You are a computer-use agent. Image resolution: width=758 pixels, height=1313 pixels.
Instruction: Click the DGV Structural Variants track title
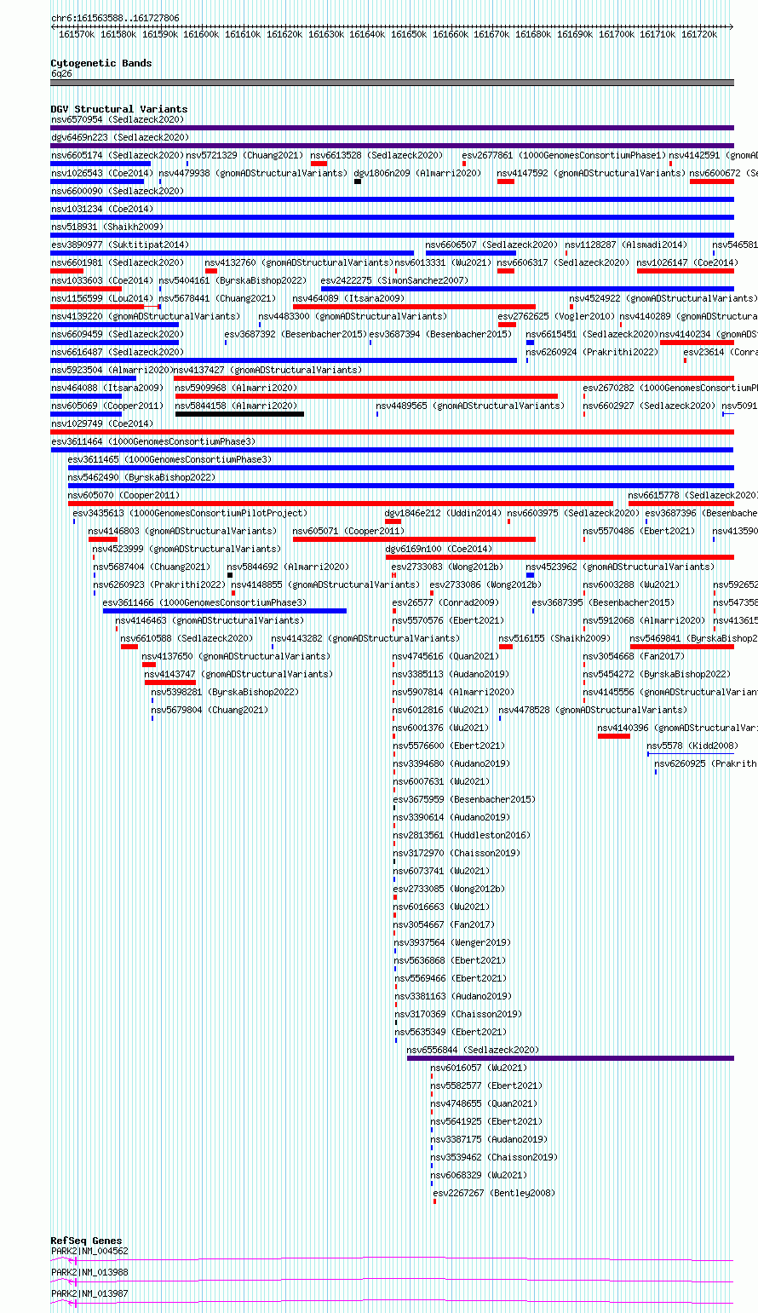pos(118,109)
